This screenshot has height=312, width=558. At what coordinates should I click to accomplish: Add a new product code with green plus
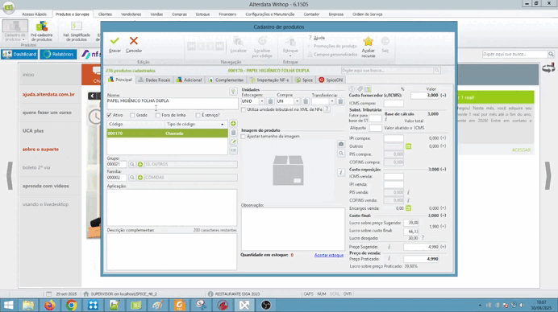(233, 124)
